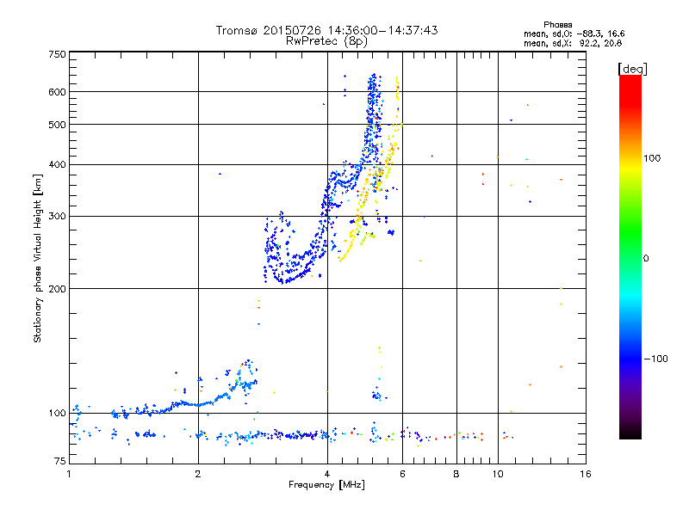
Task: Click the 'RwPretec (8p)' subtitle
Action: tap(326, 41)
